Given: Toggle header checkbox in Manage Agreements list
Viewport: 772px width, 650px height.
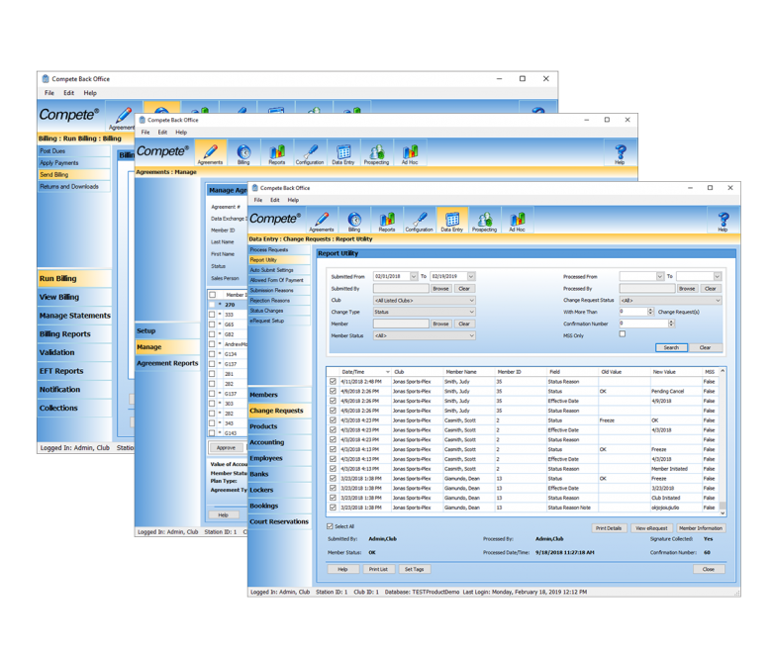Looking at the screenshot, I should [x=212, y=295].
